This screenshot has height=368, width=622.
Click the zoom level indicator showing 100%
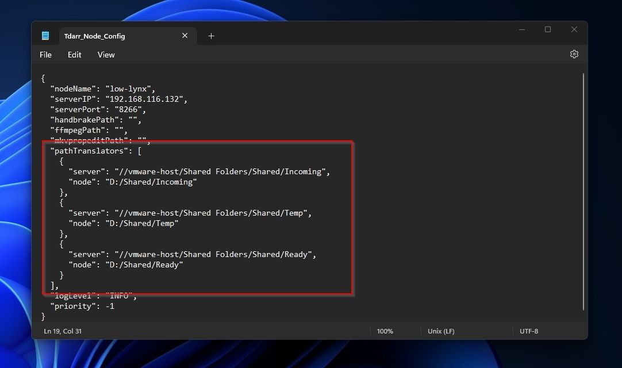pyautogui.click(x=385, y=331)
